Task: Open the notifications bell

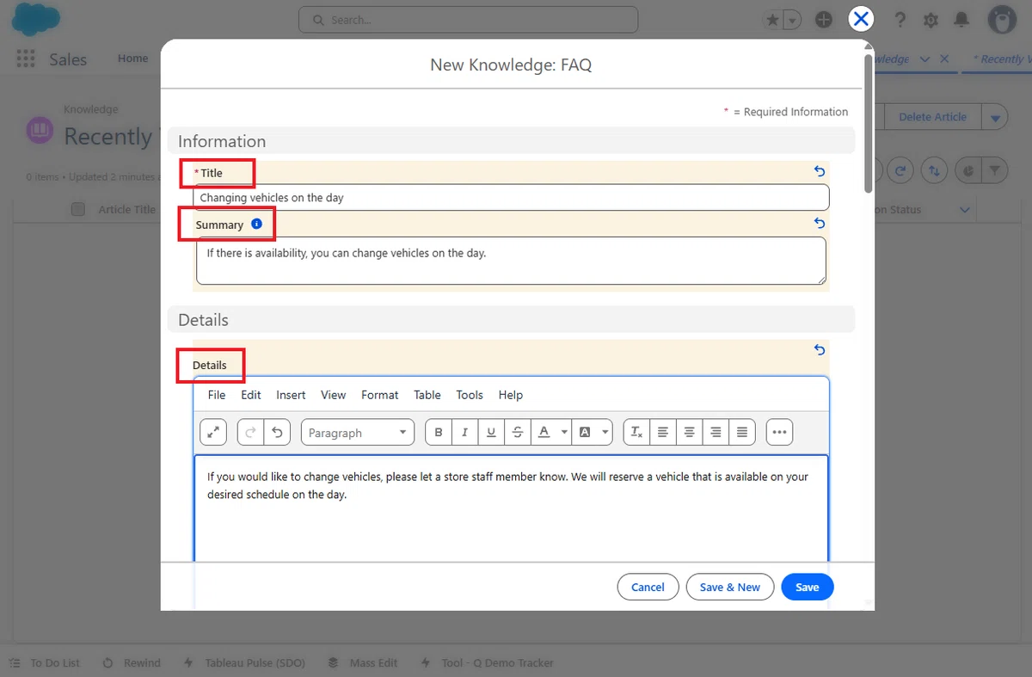Action: [962, 20]
